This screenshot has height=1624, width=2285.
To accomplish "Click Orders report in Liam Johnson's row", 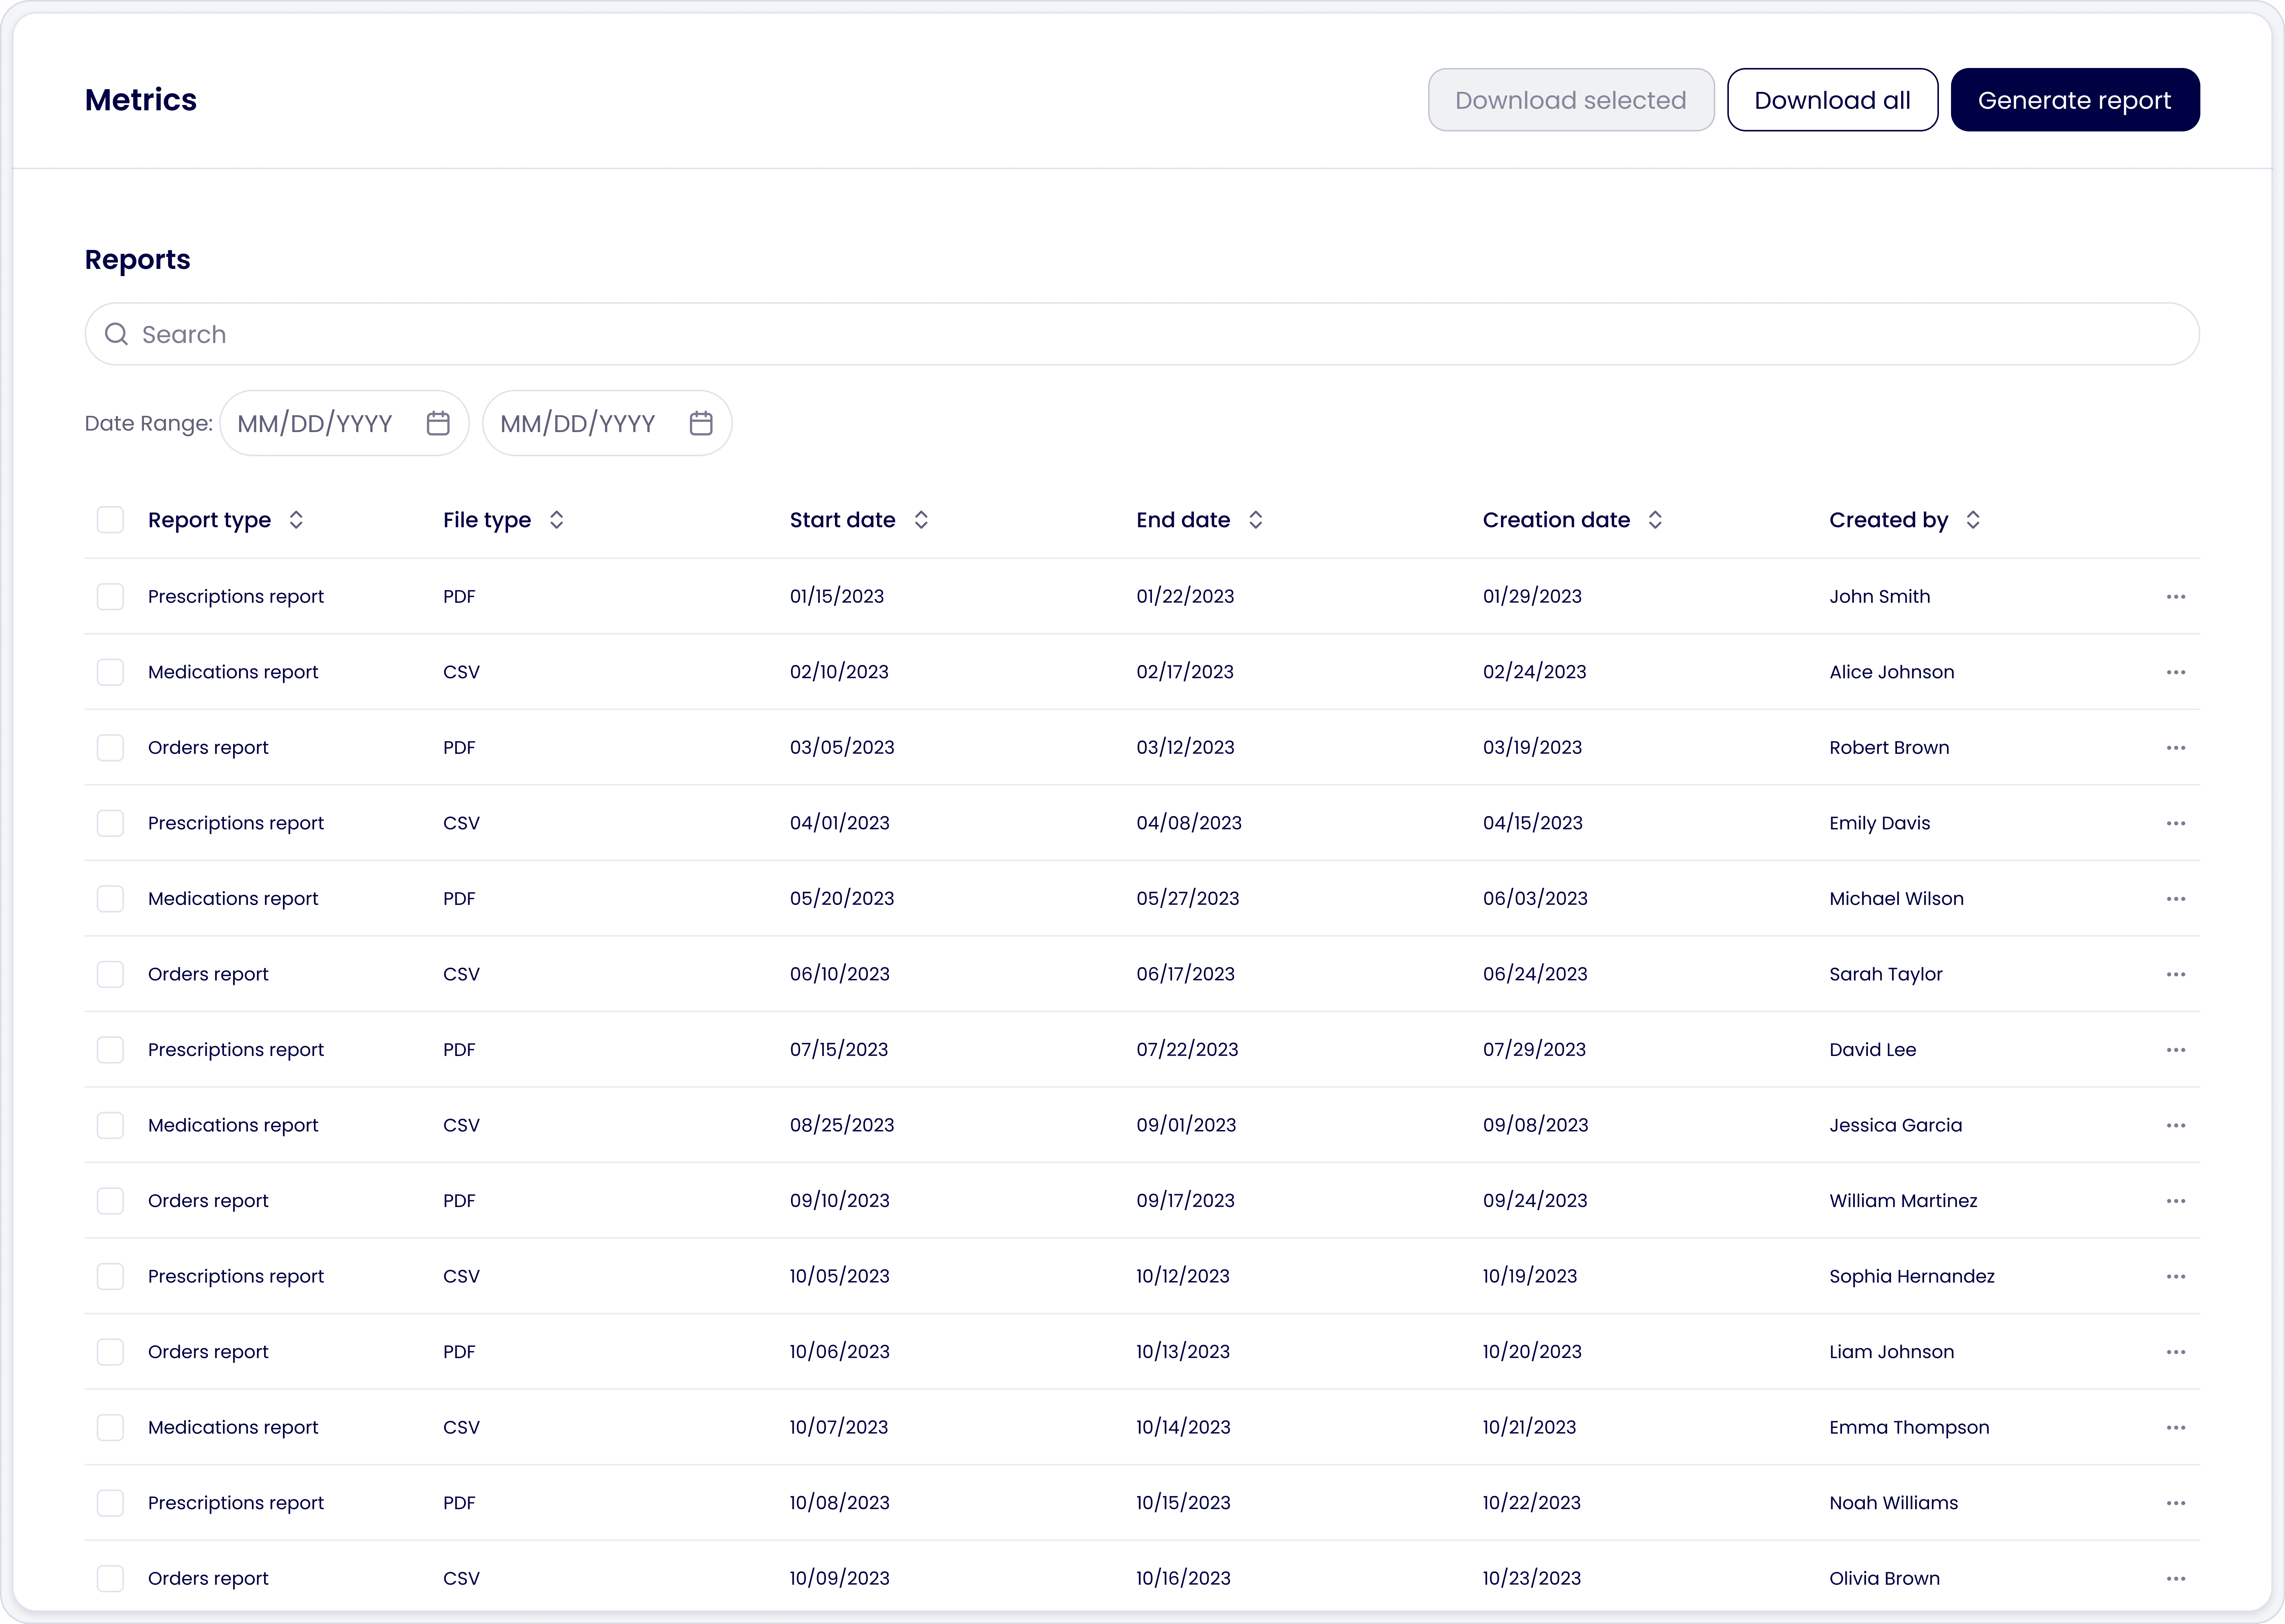I will point(208,1352).
